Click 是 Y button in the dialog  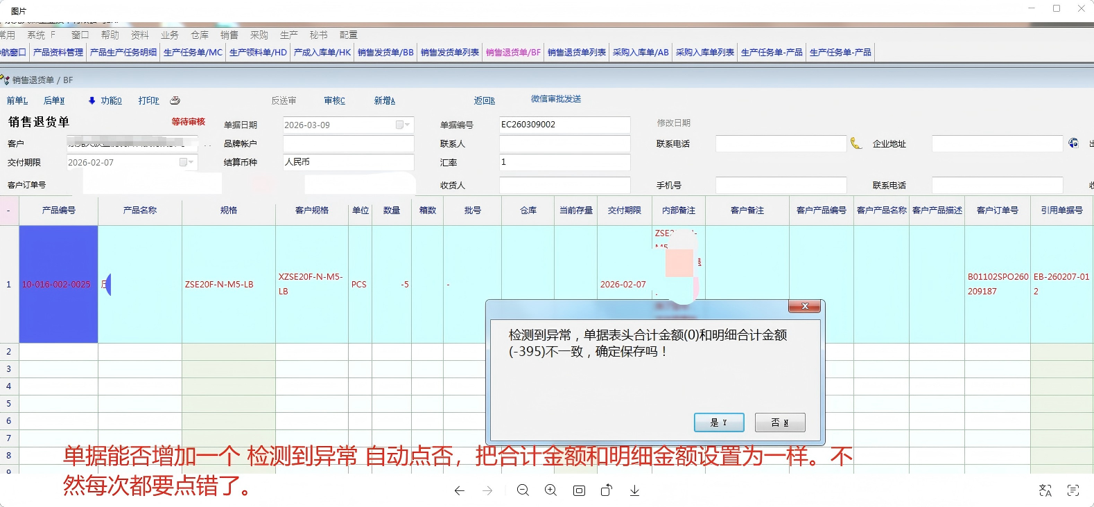click(x=719, y=423)
